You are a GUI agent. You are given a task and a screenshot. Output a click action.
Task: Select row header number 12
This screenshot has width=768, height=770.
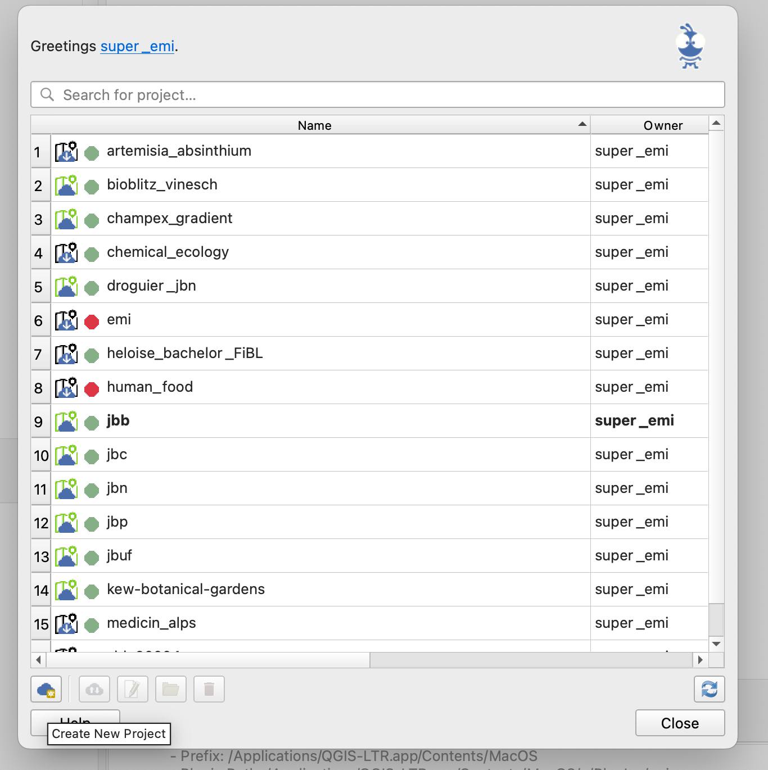(x=41, y=523)
